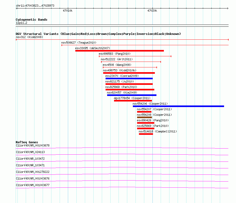
Task: Click the chr11:47003823..47028973 coordinates text
Action: click(x=35, y=6)
